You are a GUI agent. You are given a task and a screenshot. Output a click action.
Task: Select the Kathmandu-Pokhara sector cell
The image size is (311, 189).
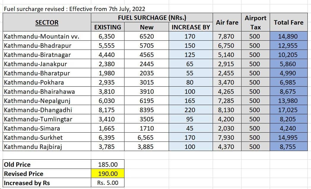click(47, 82)
